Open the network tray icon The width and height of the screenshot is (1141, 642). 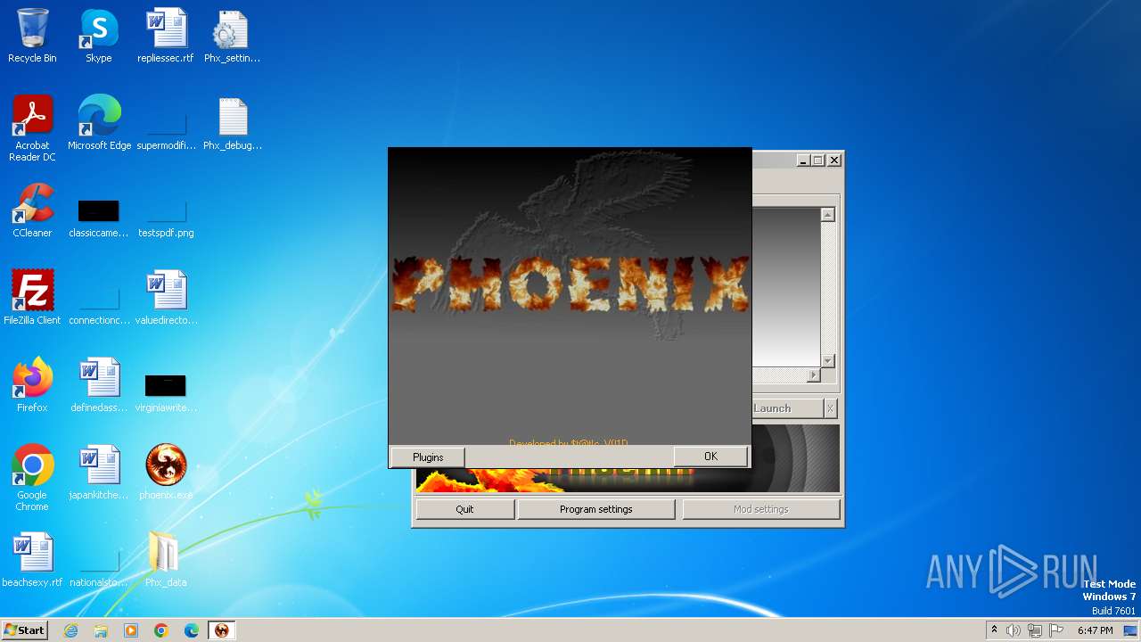click(1035, 630)
